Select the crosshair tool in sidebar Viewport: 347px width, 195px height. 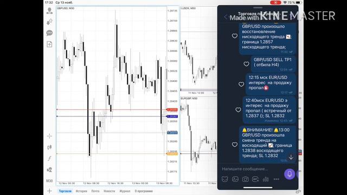[x=49, y=136]
